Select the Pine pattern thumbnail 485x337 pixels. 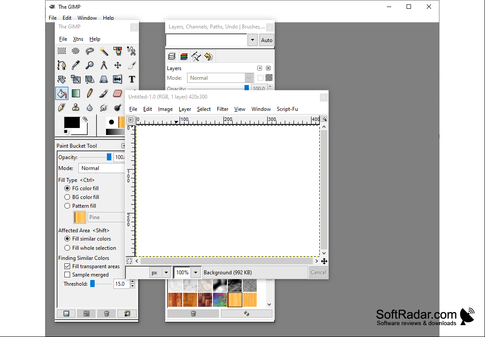pos(235,300)
